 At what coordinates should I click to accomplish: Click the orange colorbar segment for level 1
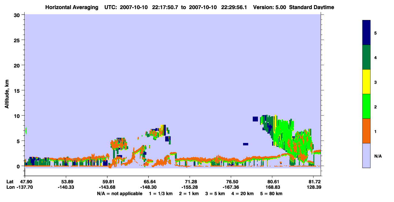(x=366, y=131)
